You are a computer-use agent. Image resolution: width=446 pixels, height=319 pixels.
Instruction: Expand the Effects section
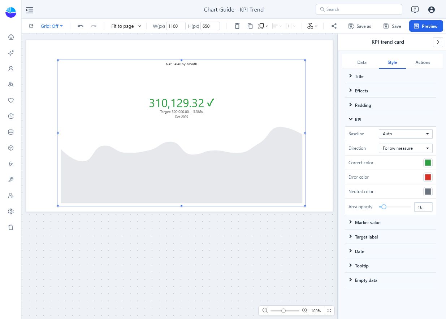(x=390, y=91)
